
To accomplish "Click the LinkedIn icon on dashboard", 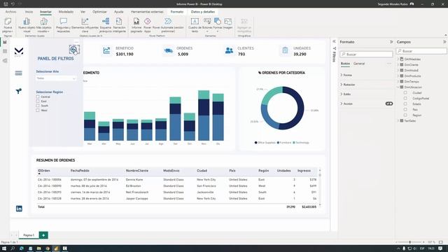I will click(x=19, y=209).
